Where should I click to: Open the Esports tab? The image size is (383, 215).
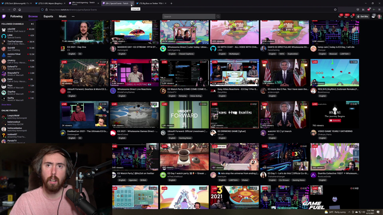[48, 16]
